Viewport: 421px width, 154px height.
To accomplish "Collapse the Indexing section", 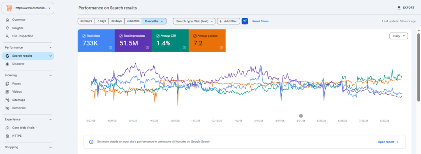I will (51, 75).
